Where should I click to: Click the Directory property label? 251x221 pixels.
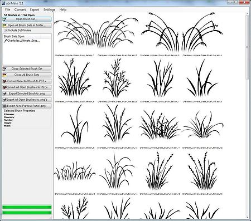coord(9,117)
